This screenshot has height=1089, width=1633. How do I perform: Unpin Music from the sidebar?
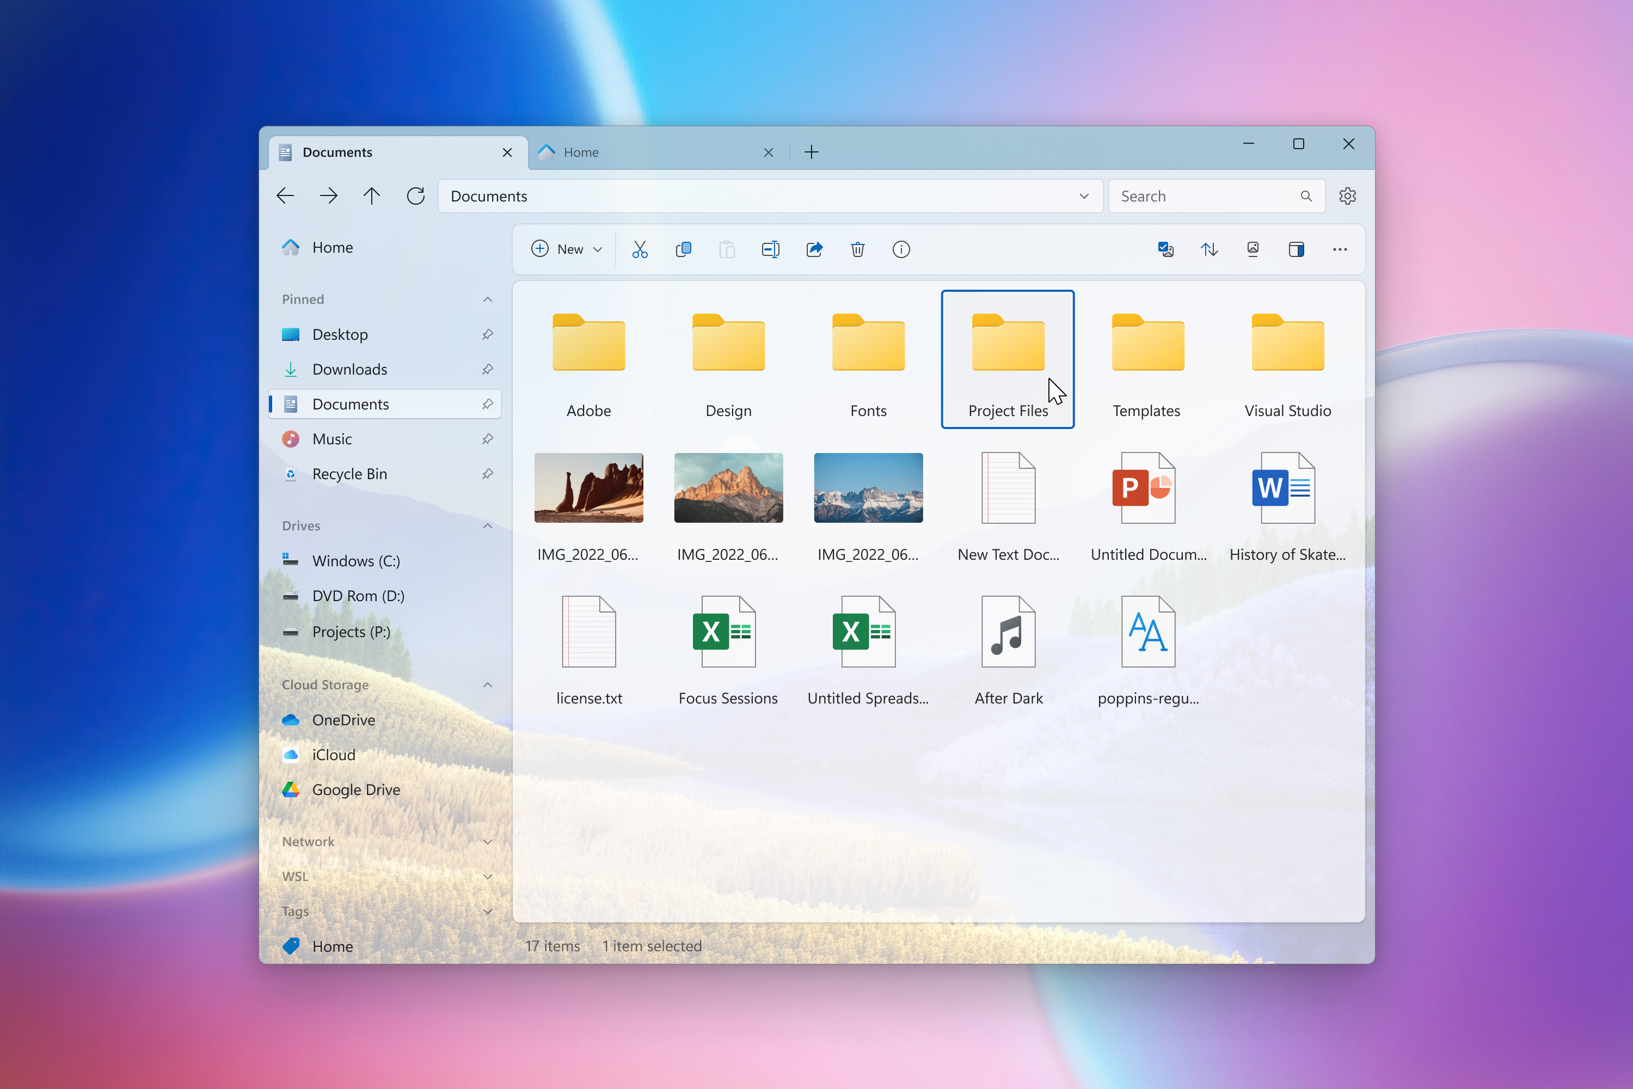pos(487,439)
